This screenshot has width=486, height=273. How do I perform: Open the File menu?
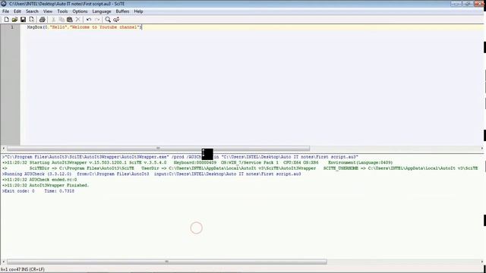5,11
